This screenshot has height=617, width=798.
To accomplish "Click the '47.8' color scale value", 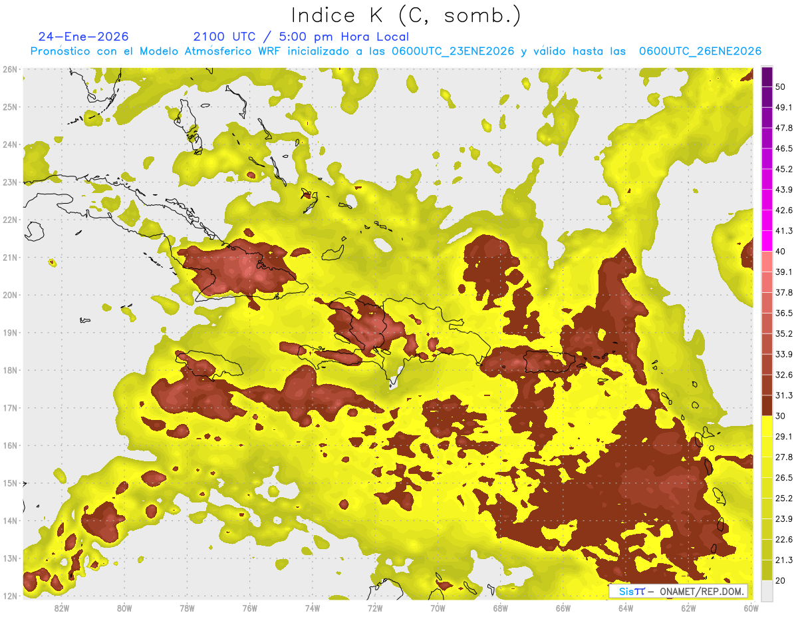I will click(x=784, y=128).
